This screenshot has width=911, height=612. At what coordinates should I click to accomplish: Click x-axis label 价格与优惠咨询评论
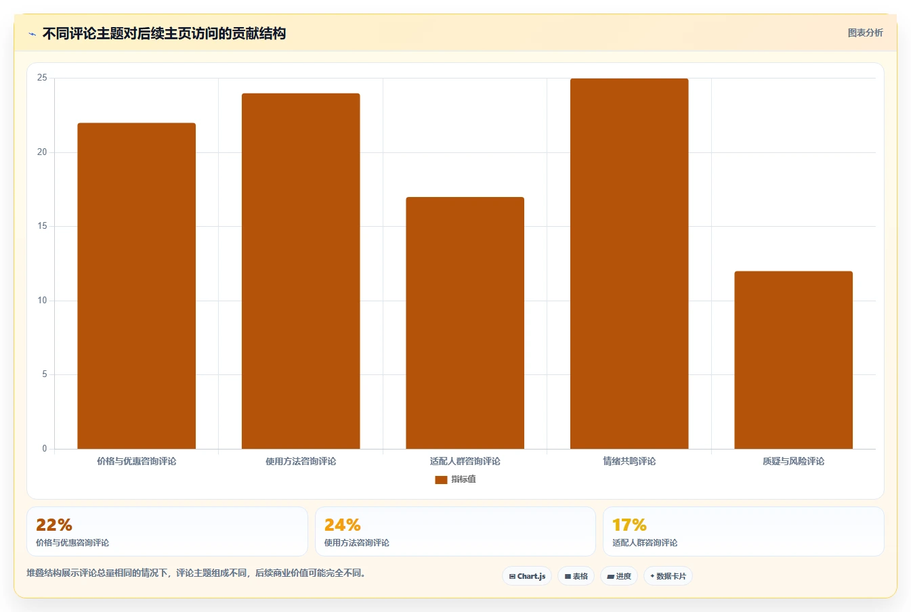click(x=137, y=461)
